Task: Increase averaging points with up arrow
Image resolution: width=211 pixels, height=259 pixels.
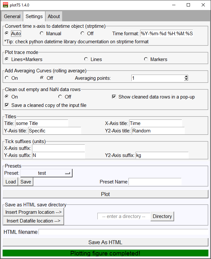Action: (186, 77)
